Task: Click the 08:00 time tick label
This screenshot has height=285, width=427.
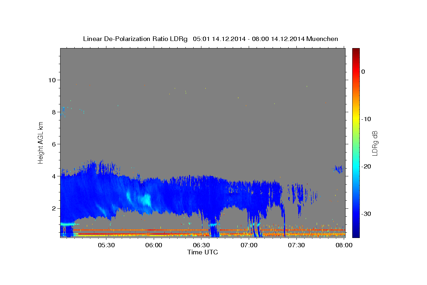Action: [344, 245]
